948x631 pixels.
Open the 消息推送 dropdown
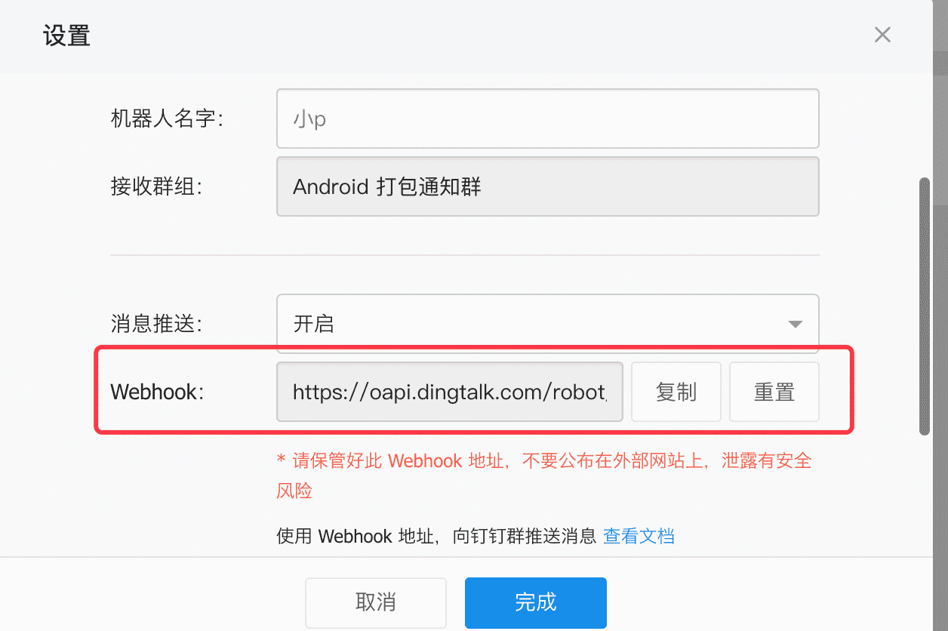pyautogui.click(x=548, y=324)
